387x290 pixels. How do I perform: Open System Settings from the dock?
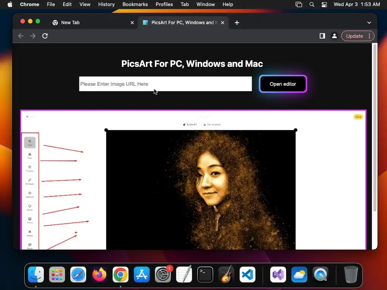point(163,275)
